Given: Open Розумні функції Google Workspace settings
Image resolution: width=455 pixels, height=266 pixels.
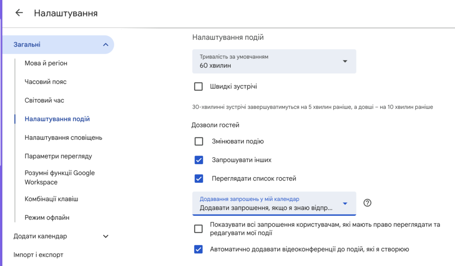Looking at the screenshot, I should point(60,177).
